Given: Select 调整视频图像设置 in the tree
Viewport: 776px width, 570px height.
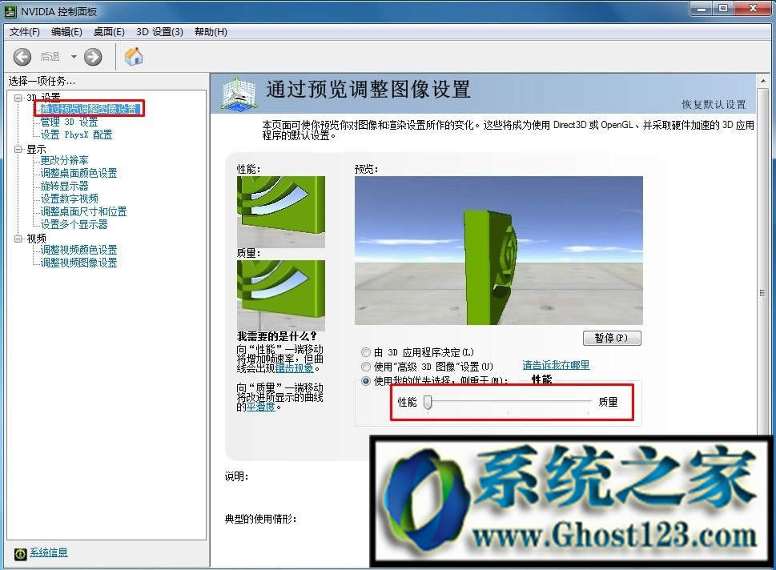Looking at the screenshot, I should 78,263.
